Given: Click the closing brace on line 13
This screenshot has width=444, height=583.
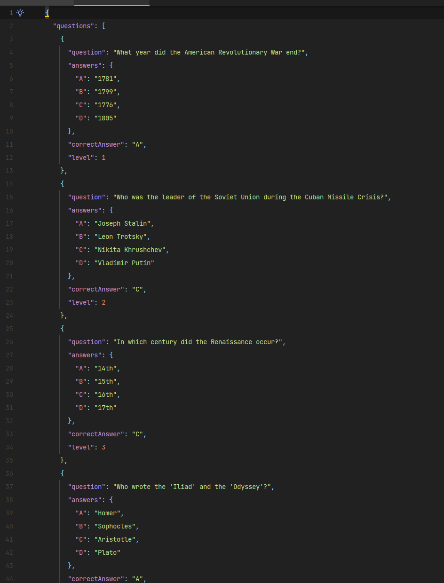Looking at the screenshot, I should (62, 171).
